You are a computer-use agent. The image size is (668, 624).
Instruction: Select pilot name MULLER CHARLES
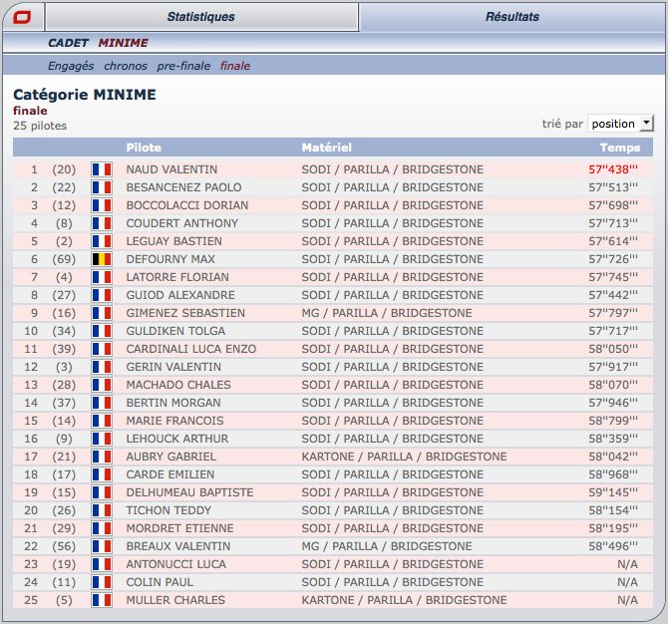175,600
